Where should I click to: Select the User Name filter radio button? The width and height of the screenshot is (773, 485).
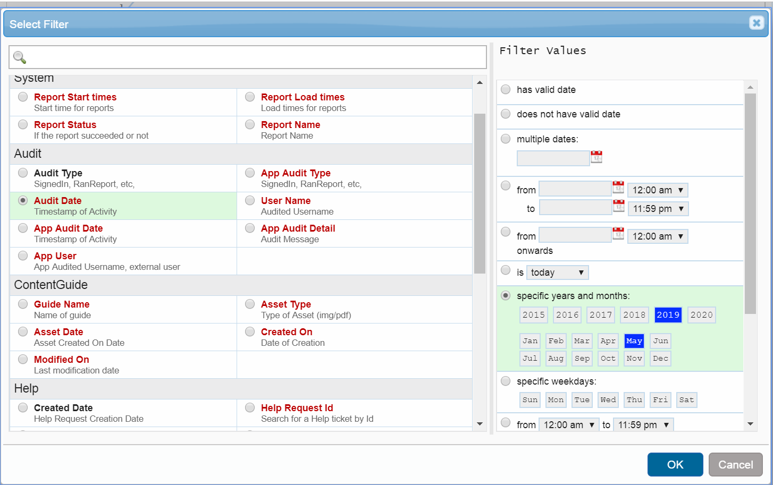(250, 201)
